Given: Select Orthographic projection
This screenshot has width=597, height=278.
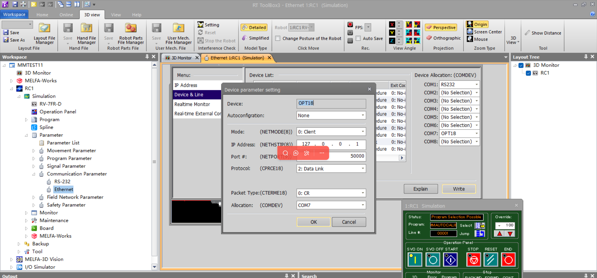Looking at the screenshot, I should (x=443, y=38).
